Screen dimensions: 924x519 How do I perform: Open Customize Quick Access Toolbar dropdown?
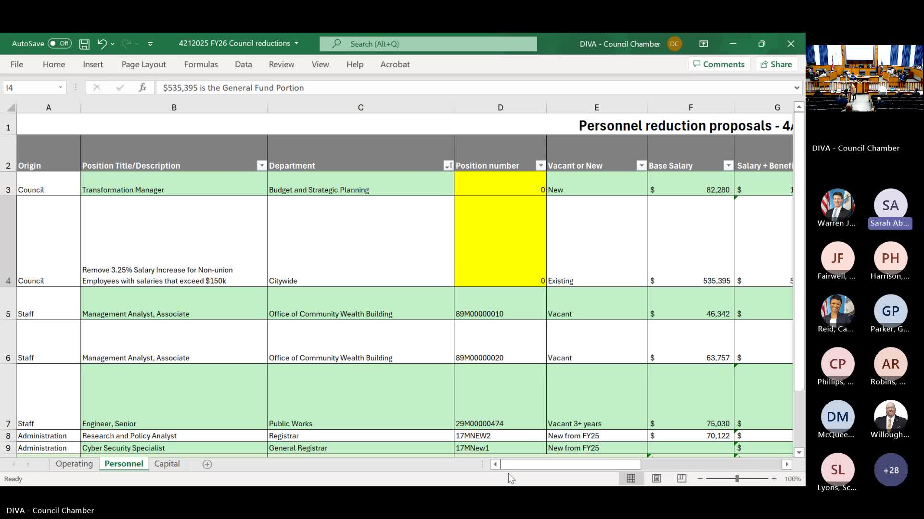[x=150, y=44]
